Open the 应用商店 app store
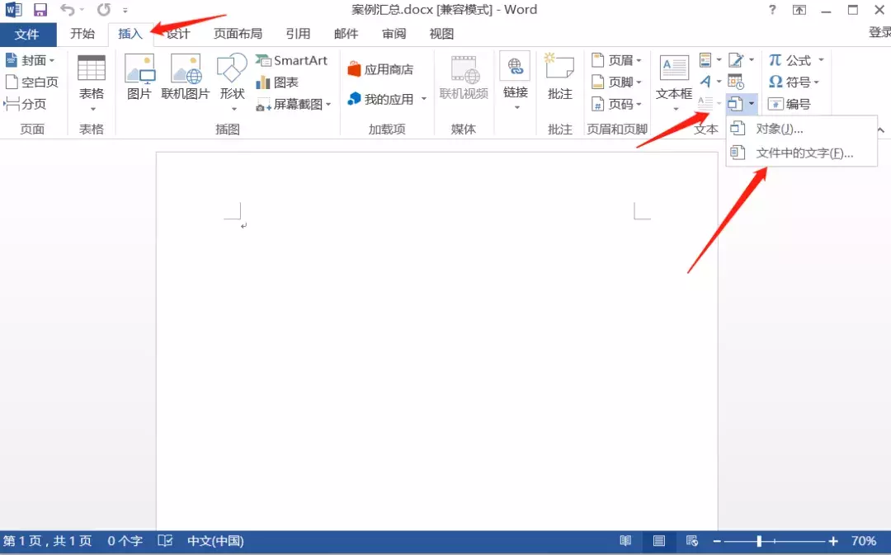The height and width of the screenshot is (555, 891). (380, 69)
